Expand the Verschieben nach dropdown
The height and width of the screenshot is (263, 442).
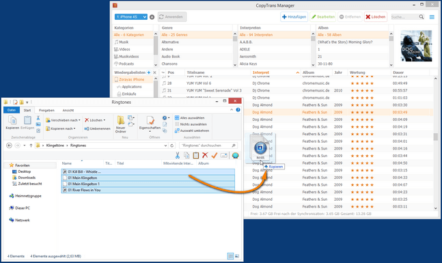coord(79,120)
